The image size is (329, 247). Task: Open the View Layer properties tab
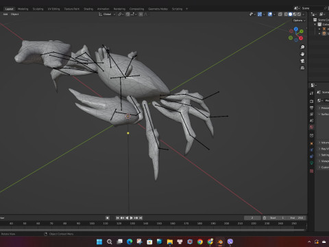[312, 114]
